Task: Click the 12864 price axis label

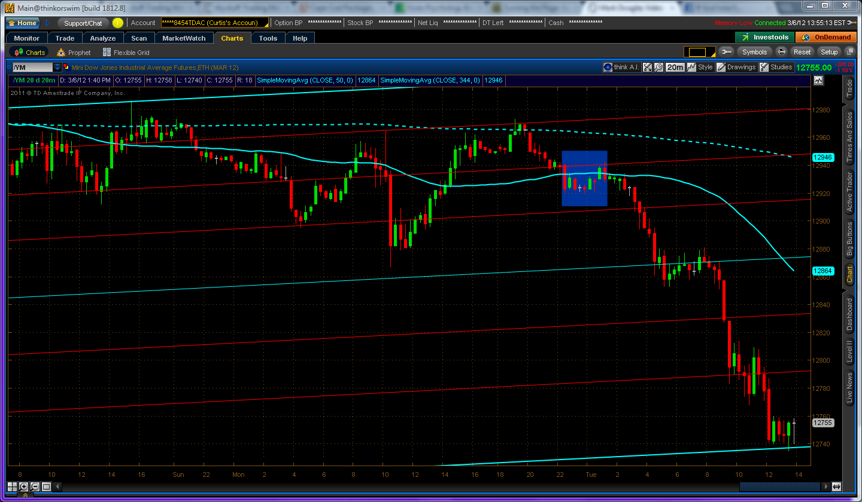Action: coord(822,271)
